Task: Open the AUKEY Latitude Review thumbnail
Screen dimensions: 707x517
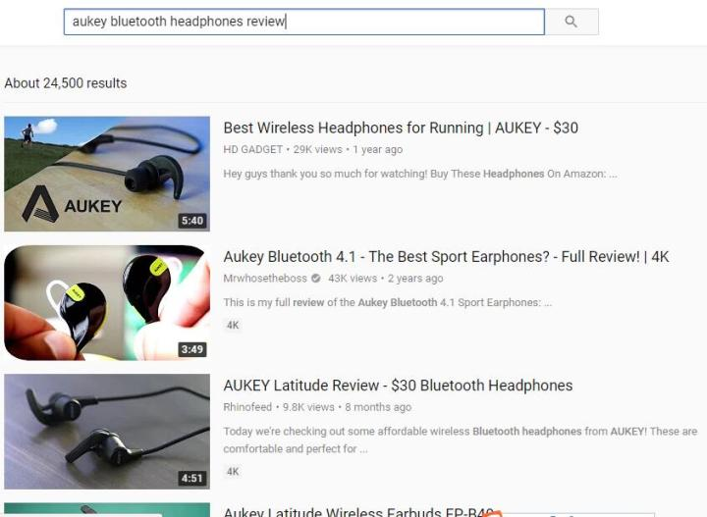Action: pos(107,431)
